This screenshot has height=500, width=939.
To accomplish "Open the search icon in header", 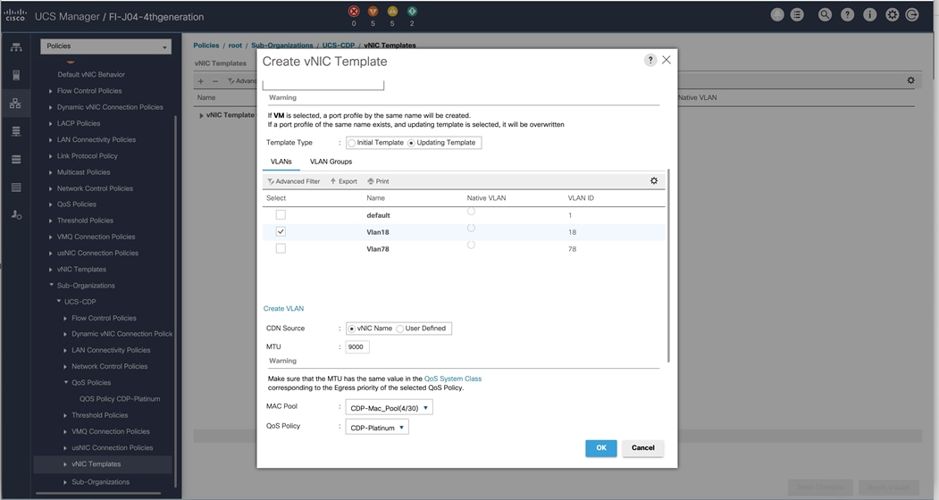I will (x=826, y=15).
